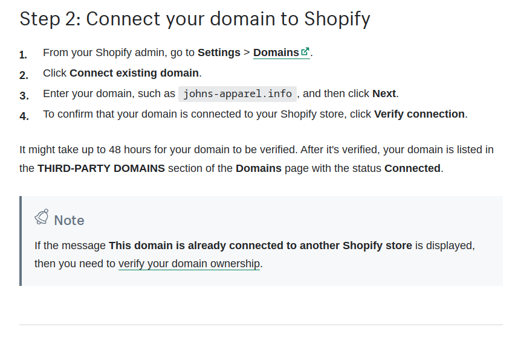
Task: Click the Note heading label
Action: click(x=69, y=221)
